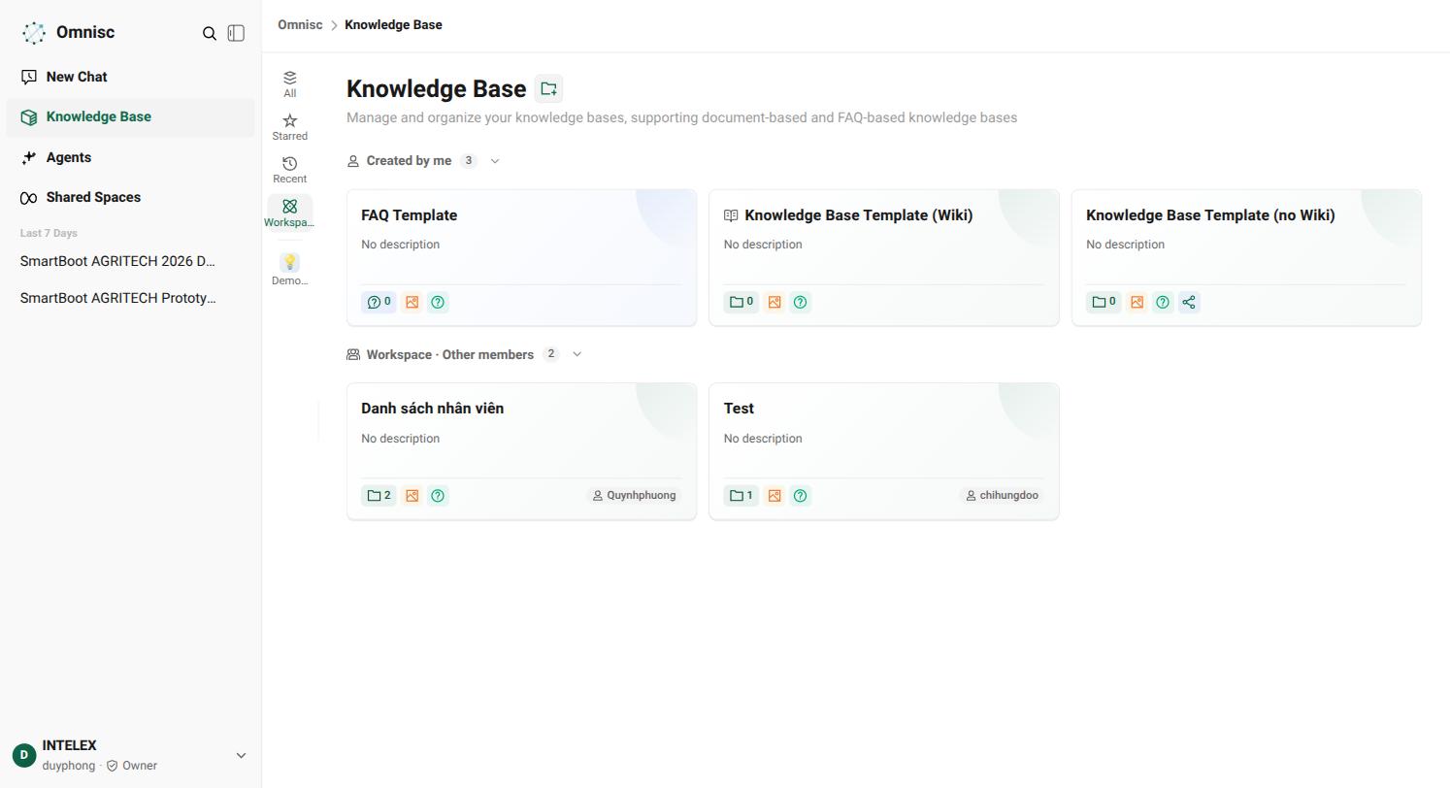Open the Knowledge Base menu item
This screenshot has width=1450, height=788.
pyautogui.click(x=130, y=116)
